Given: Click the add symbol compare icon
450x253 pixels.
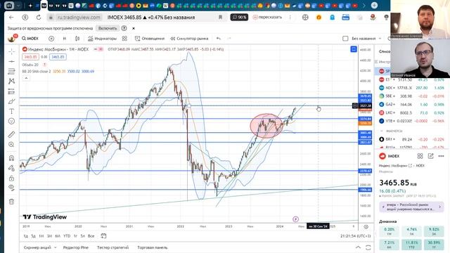Looking at the screenshot, I should click(51, 39).
